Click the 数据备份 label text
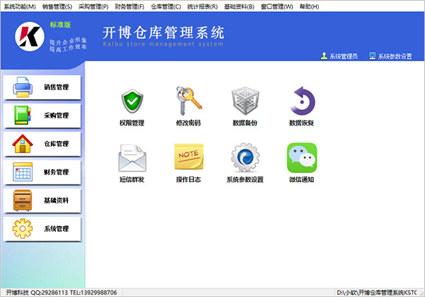The width and height of the screenshot is (425, 297). click(245, 123)
